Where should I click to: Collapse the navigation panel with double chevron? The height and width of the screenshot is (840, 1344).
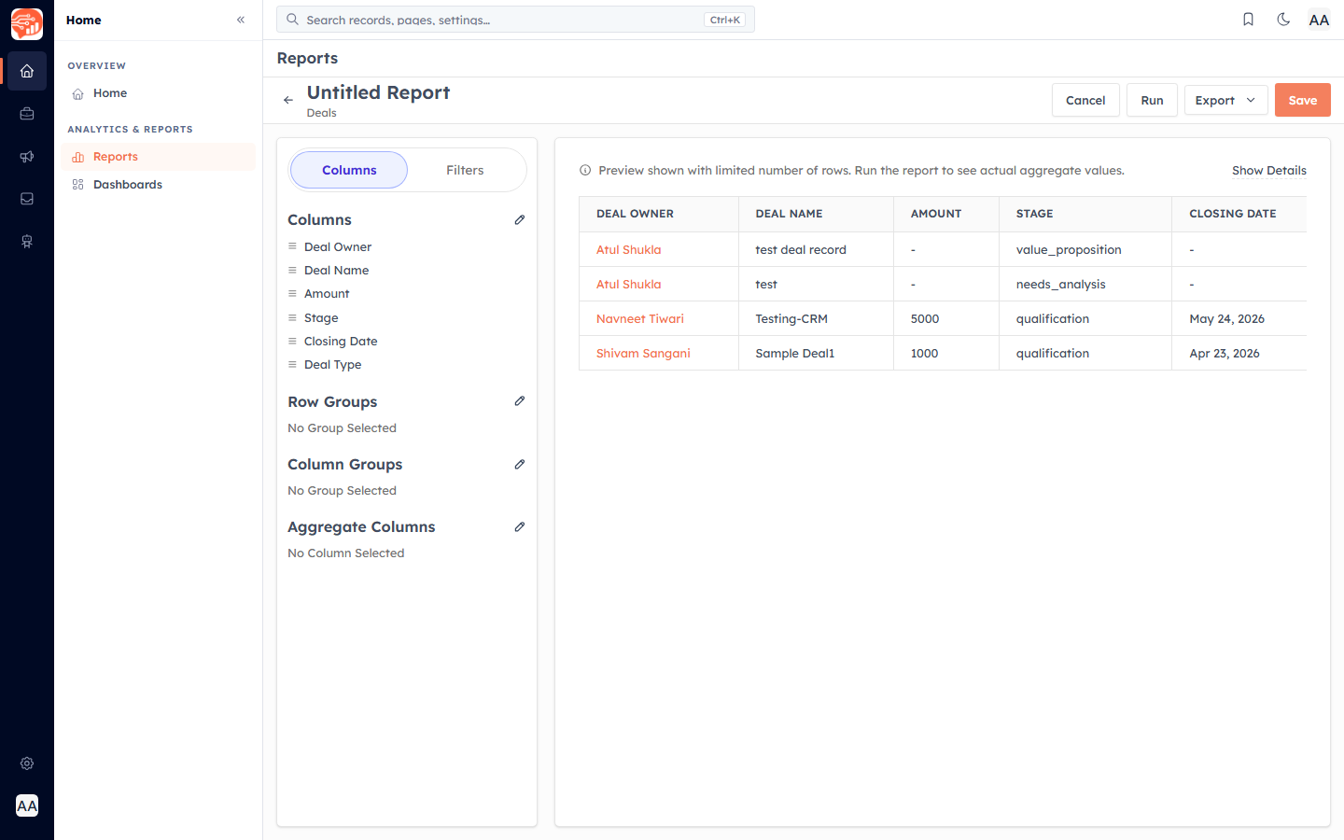pyautogui.click(x=241, y=20)
